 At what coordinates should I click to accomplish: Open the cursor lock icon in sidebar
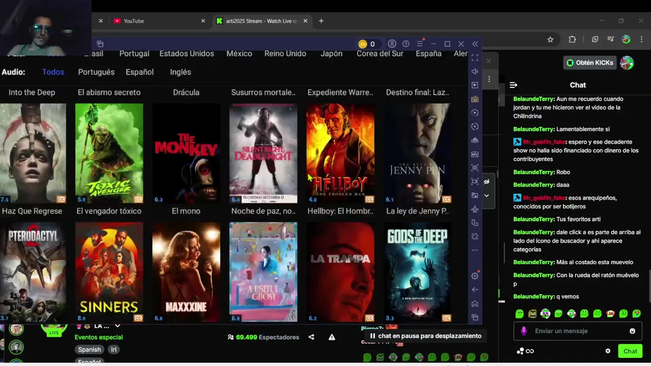pyautogui.click(x=475, y=85)
